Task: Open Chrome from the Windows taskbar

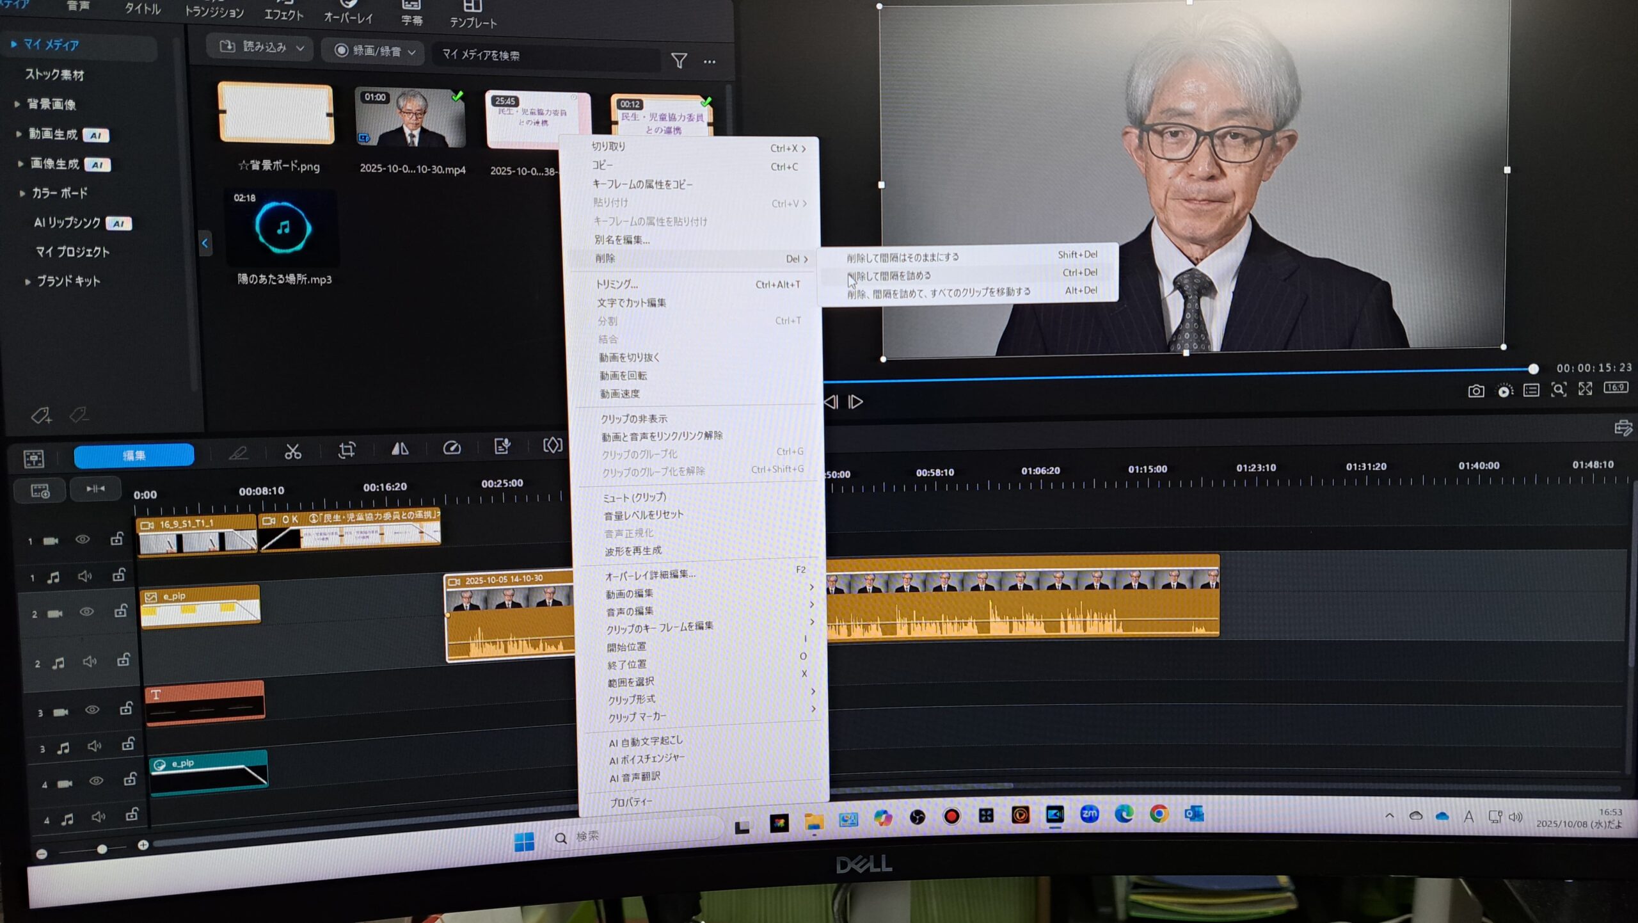Action: coord(1159,814)
